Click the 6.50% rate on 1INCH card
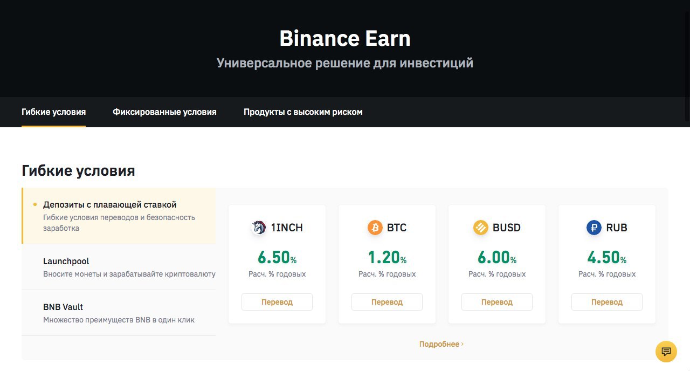Image resolution: width=690 pixels, height=371 pixels. coord(277,258)
